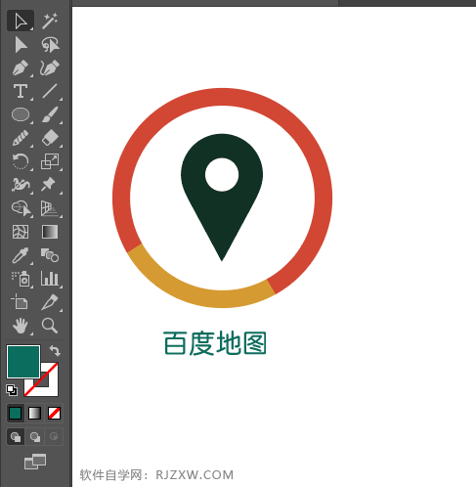
Task: Click the Stroke box with red slash
Action: [50, 388]
